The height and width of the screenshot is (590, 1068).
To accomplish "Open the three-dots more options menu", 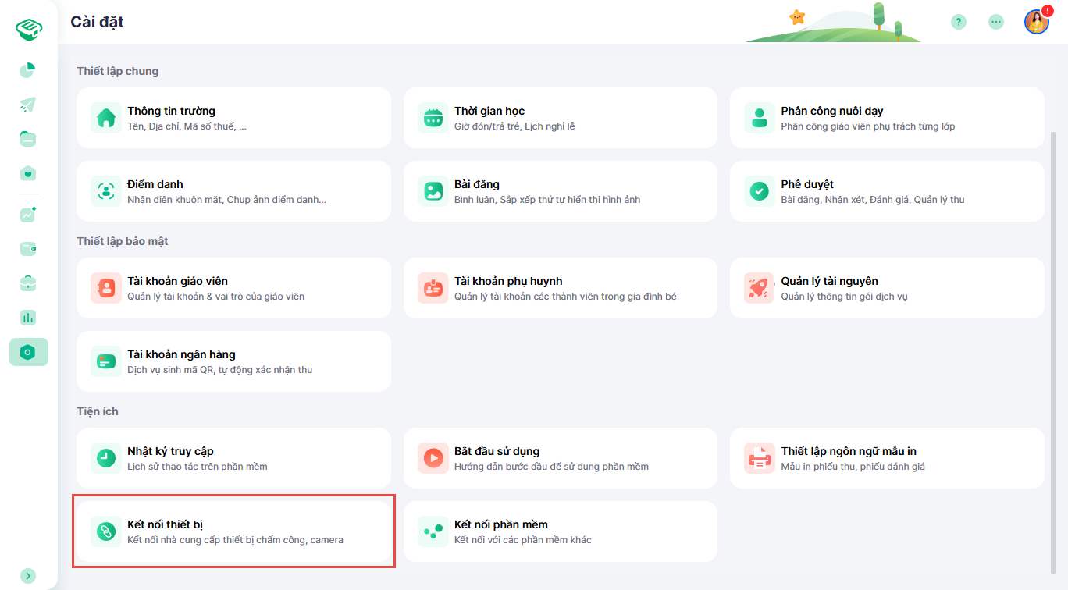I will [x=995, y=22].
